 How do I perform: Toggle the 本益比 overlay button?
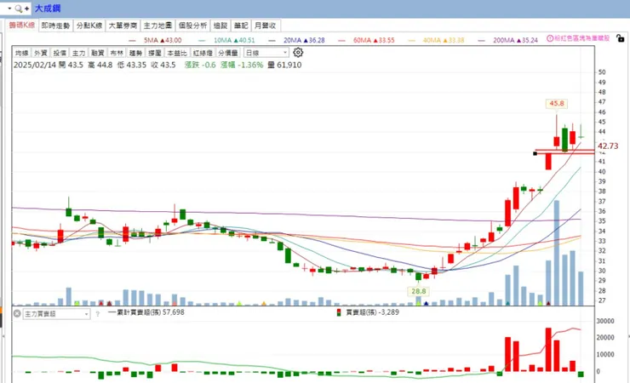tap(177, 53)
